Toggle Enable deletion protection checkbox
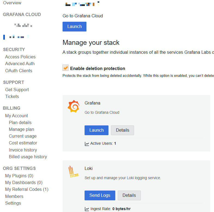The width and height of the screenshot is (214, 212). pyautogui.click(x=66, y=68)
